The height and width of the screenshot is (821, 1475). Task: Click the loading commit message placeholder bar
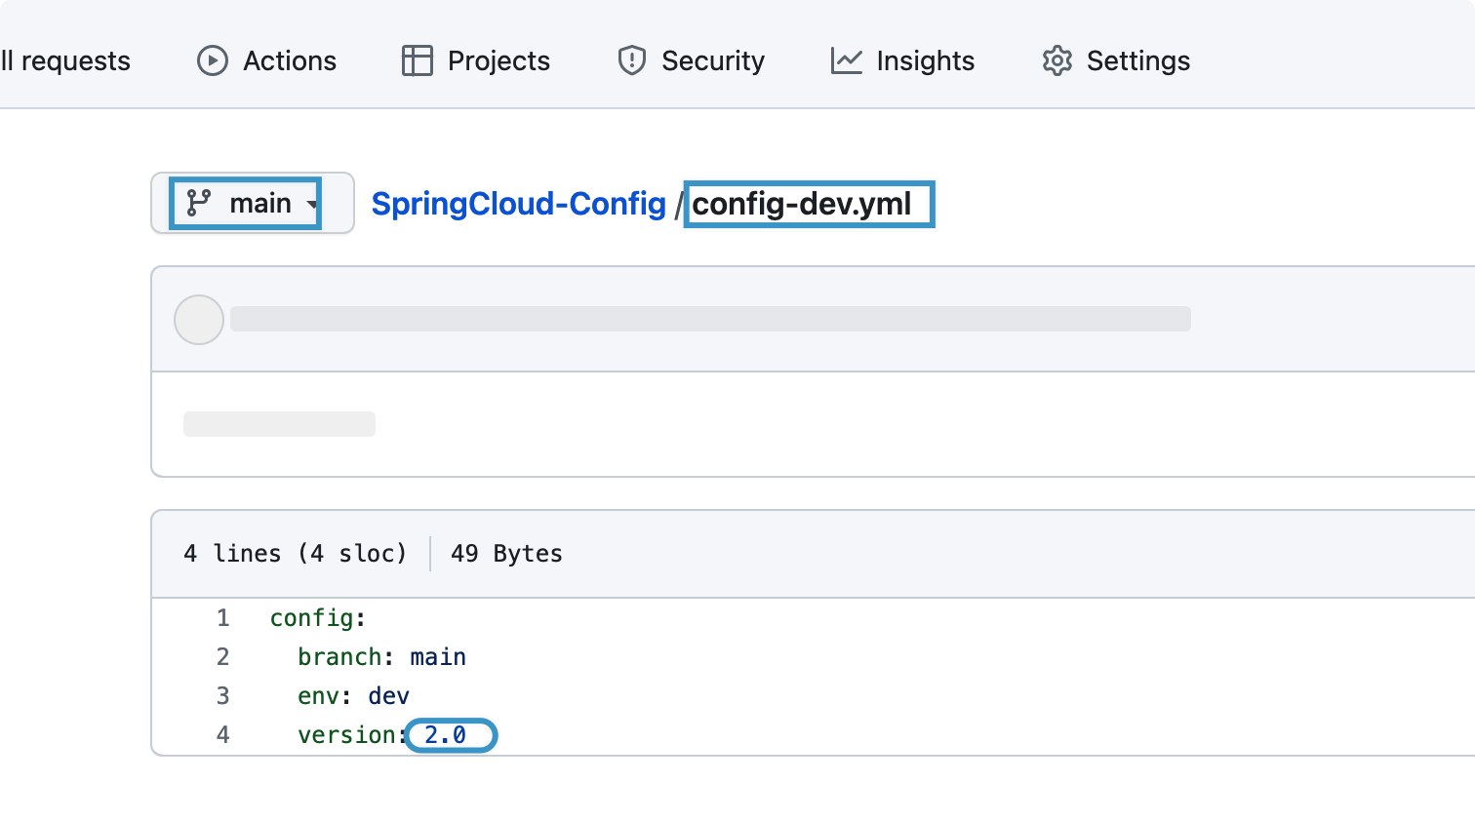[710, 319]
